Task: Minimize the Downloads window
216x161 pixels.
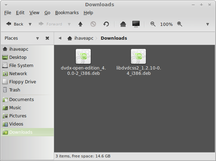Action: (193, 5)
